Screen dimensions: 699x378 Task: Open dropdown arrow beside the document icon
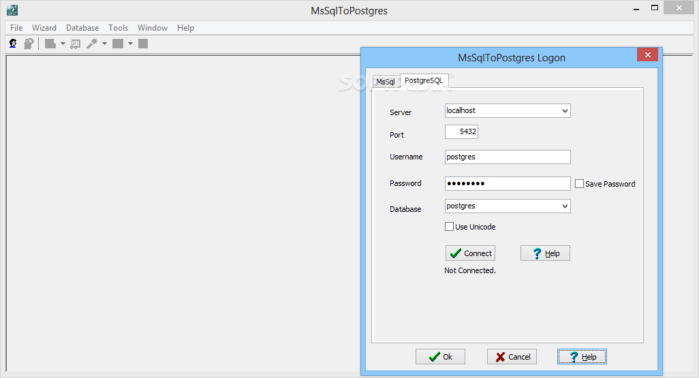(x=63, y=44)
